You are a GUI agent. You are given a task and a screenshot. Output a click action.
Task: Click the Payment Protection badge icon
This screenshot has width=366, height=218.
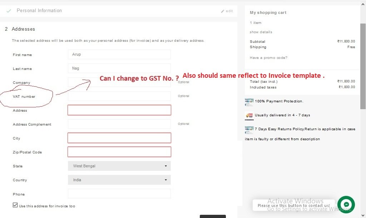pyautogui.click(x=249, y=102)
